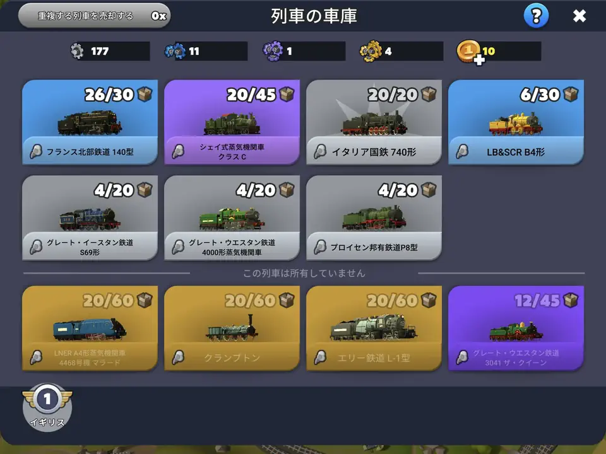
Task: Select the イタリア国鉄 740形 train card
Action: point(374,122)
